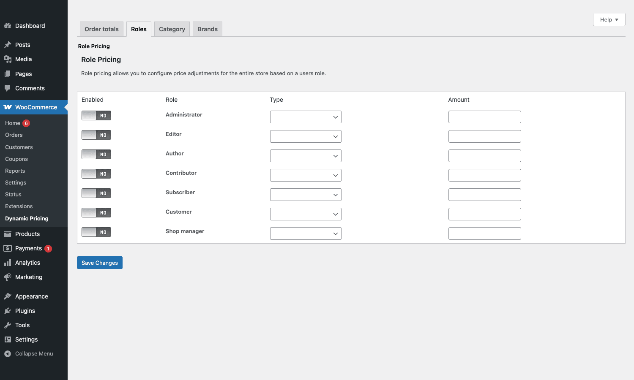Go to WooCommerce Customers submenu item
634x380 pixels.
[19, 147]
